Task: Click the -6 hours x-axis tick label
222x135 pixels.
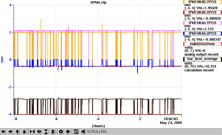Action: point(56,119)
